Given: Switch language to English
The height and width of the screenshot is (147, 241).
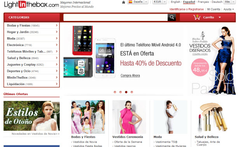Looking at the screenshot, I should pyautogui.click(x=175, y=2).
